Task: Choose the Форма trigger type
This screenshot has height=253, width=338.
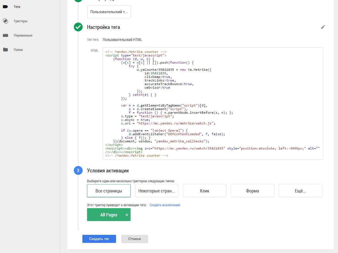Action: 253,191
